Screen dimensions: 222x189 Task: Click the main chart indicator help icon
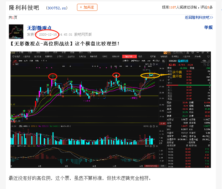pos(154,64)
